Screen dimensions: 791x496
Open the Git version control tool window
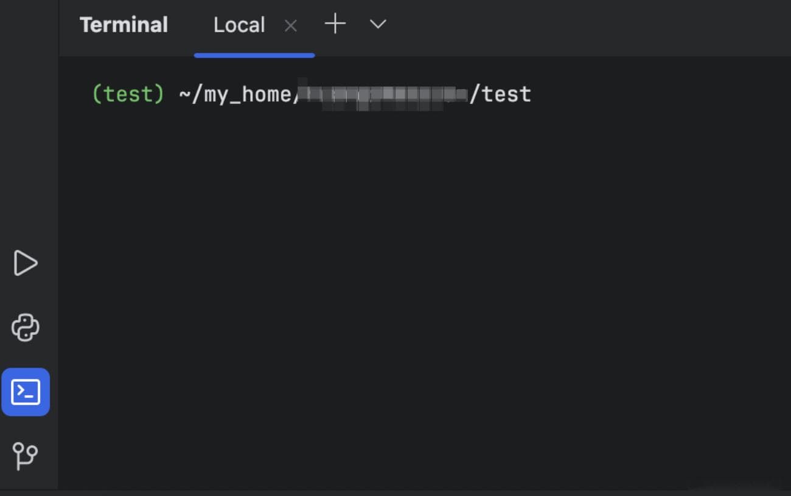(25, 455)
